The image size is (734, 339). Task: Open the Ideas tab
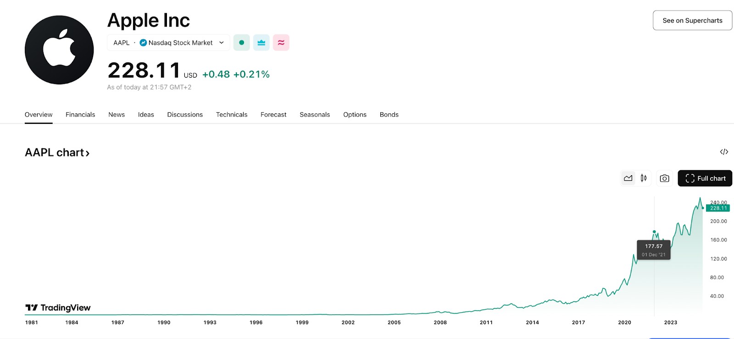click(x=146, y=115)
